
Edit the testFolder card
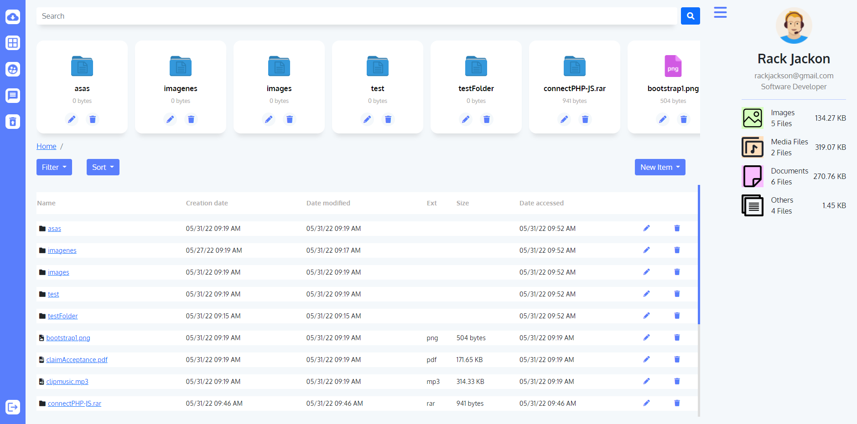(x=466, y=119)
